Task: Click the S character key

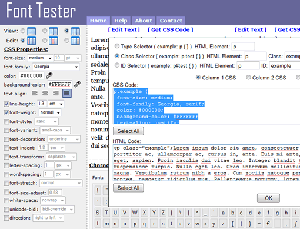Action: (x=98, y=213)
